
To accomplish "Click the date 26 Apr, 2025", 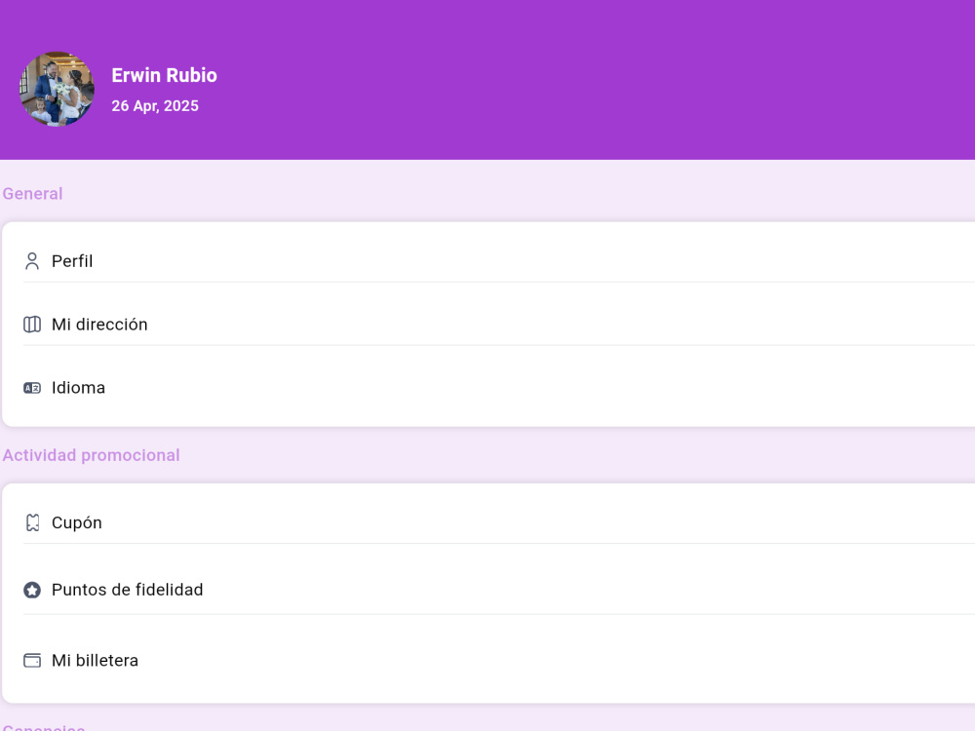I will click(155, 105).
